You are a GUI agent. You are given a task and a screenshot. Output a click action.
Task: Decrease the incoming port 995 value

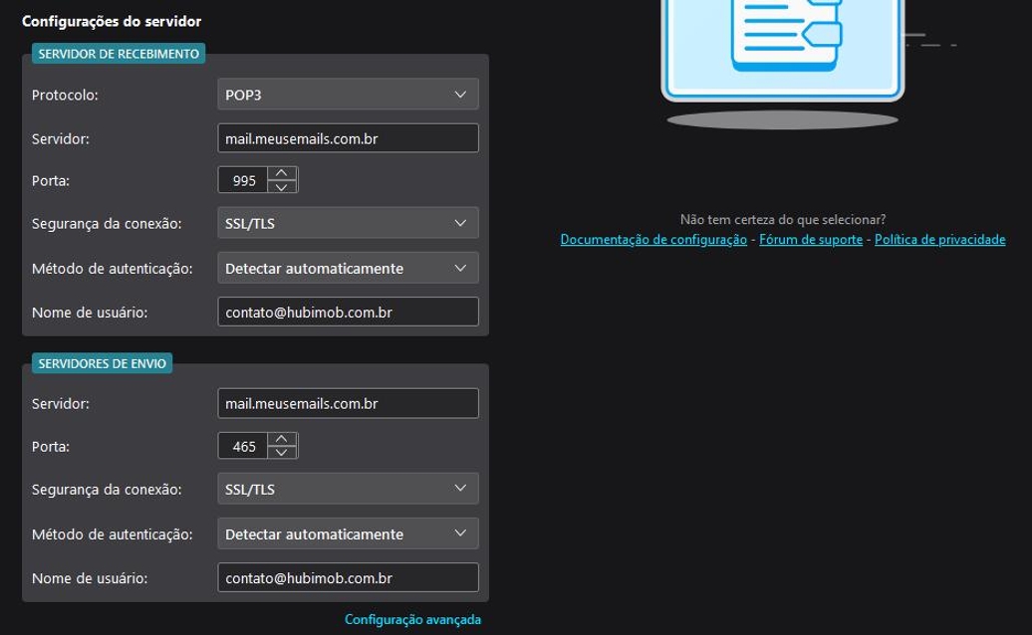[283, 187]
